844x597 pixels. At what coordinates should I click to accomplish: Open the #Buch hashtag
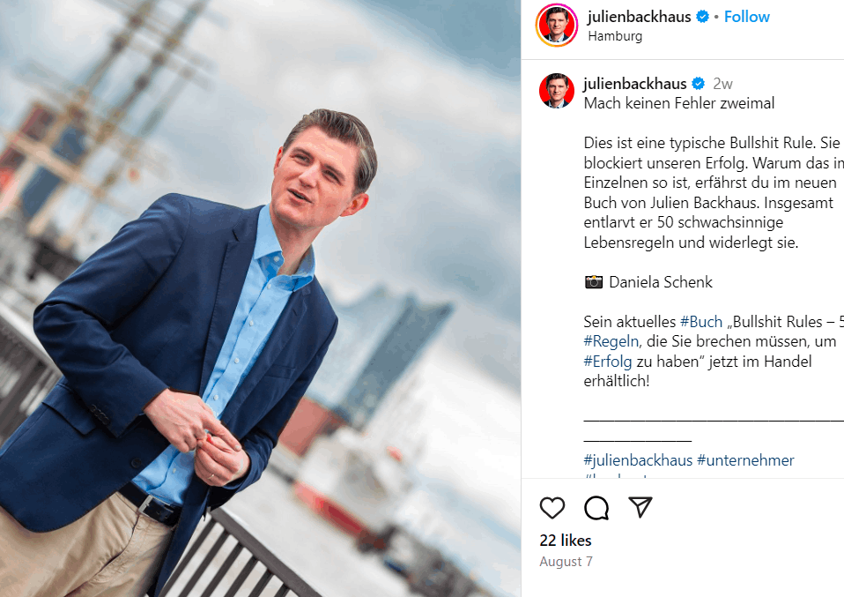(700, 322)
